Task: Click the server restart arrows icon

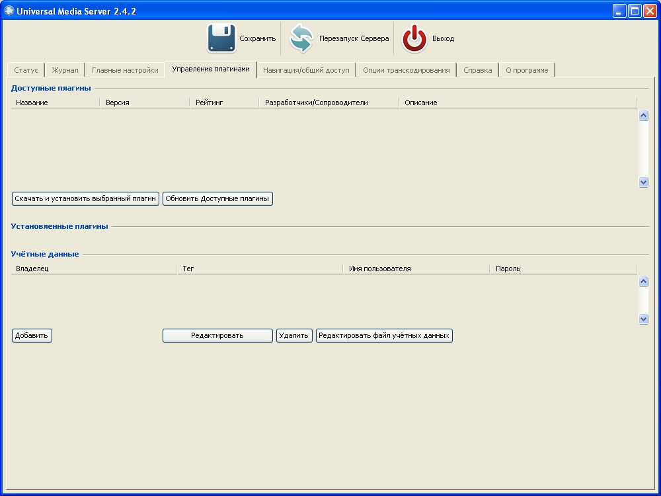Action: [x=301, y=38]
